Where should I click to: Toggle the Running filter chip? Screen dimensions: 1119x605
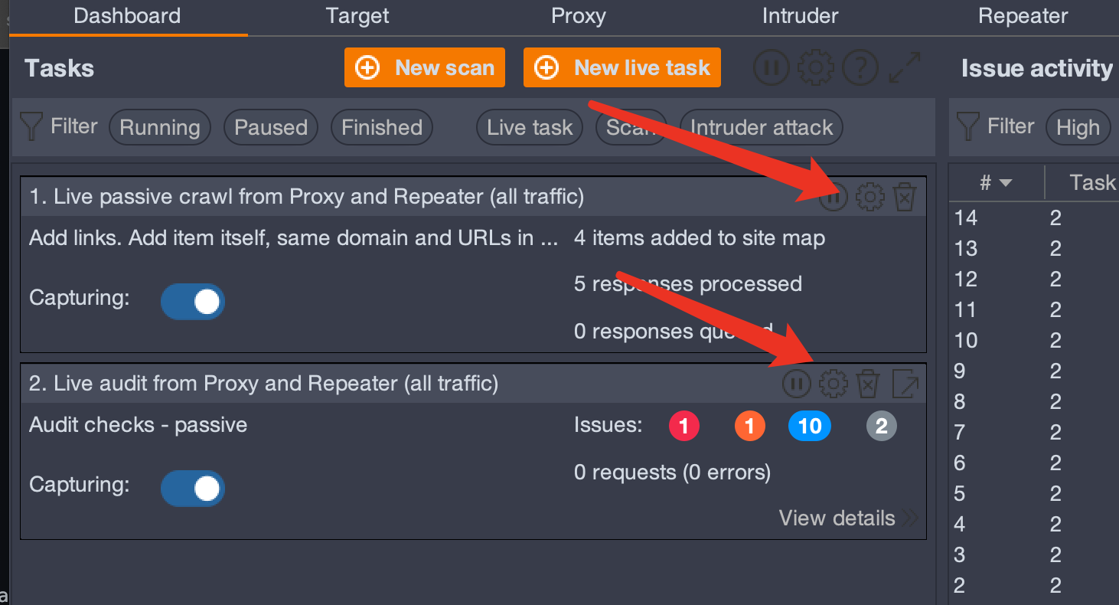pos(160,127)
